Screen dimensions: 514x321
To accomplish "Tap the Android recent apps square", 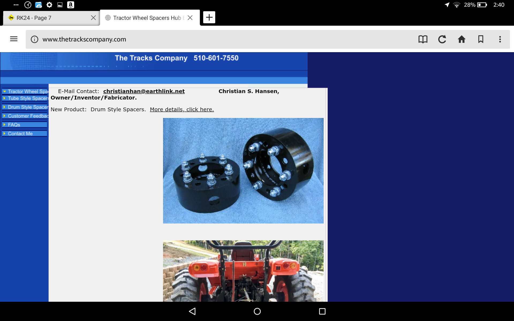I will click(x=322, y=311).
